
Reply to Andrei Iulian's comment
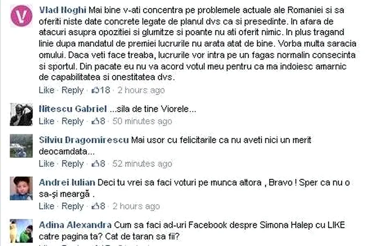(72, 206)
